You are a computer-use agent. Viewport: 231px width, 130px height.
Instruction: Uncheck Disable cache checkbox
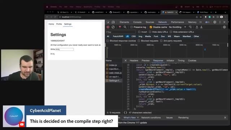151,27
